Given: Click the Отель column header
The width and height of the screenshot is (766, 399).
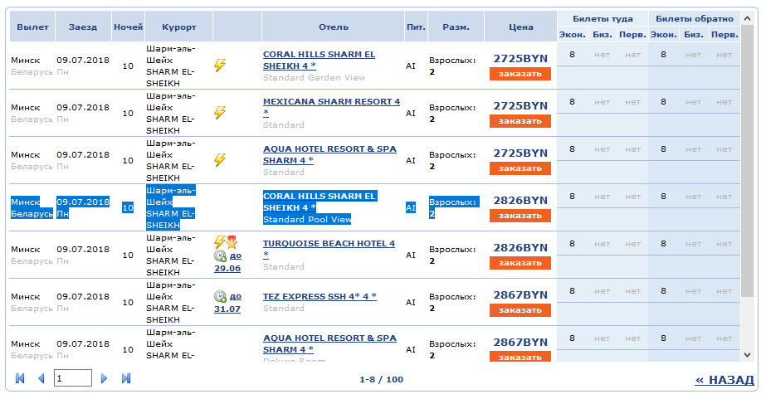Looking at the screenshot, I should (x=333, y=27).
